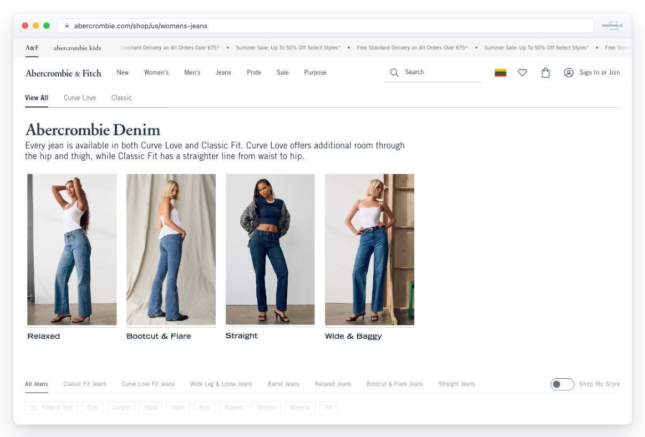Open the Purpose menu
Screen dimensions: 645x437
(x=315, y=73)
